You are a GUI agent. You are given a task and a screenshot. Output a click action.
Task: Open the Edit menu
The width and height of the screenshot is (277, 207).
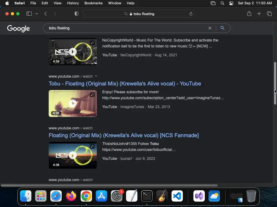[x=45, y=3]
